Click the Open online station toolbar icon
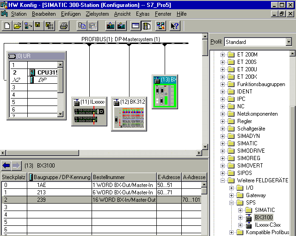296x236 pixels. (x=28, y=26)
